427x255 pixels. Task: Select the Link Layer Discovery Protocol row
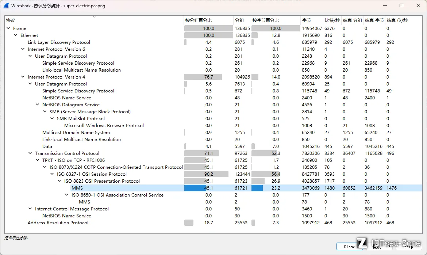(x=213, y=42)
